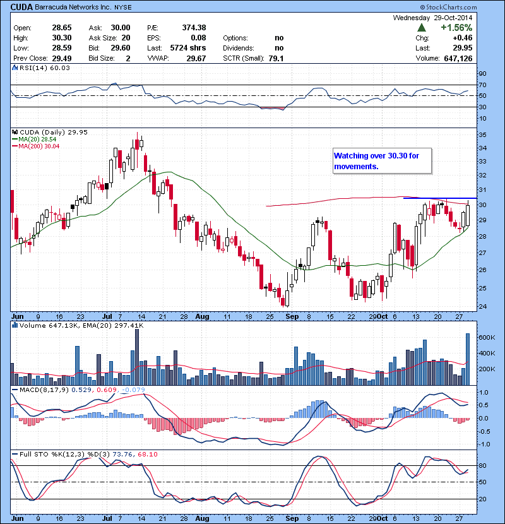The height and width of the screenshot is (524, 505).
Task: Click the Barracuda Networks Inc. company name
Action: click(73, 7)
